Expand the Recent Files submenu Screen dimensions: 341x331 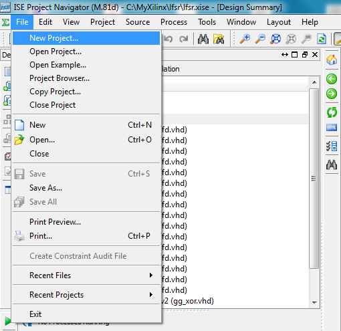pos(86,275)
